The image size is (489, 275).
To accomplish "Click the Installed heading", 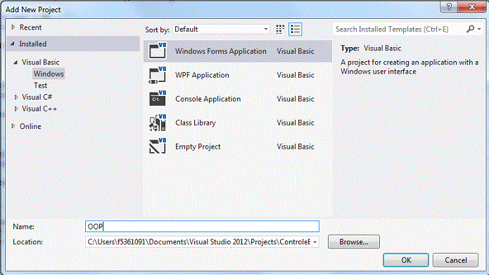I will [33, 44].
